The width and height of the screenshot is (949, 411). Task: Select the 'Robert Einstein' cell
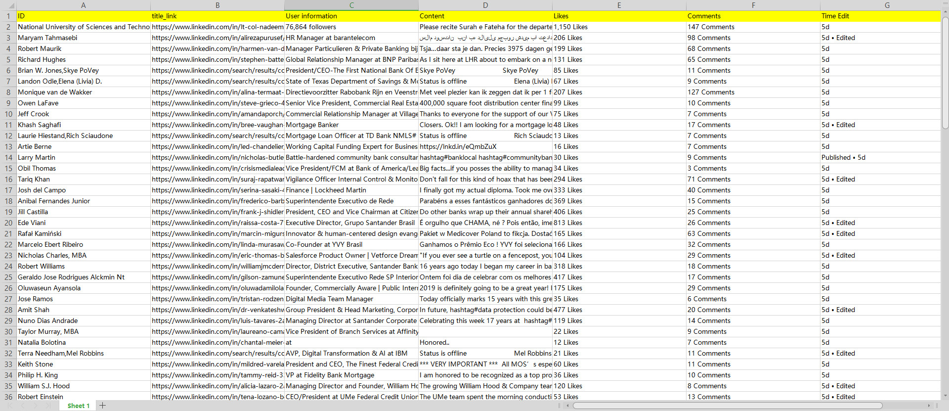[84, 397]
